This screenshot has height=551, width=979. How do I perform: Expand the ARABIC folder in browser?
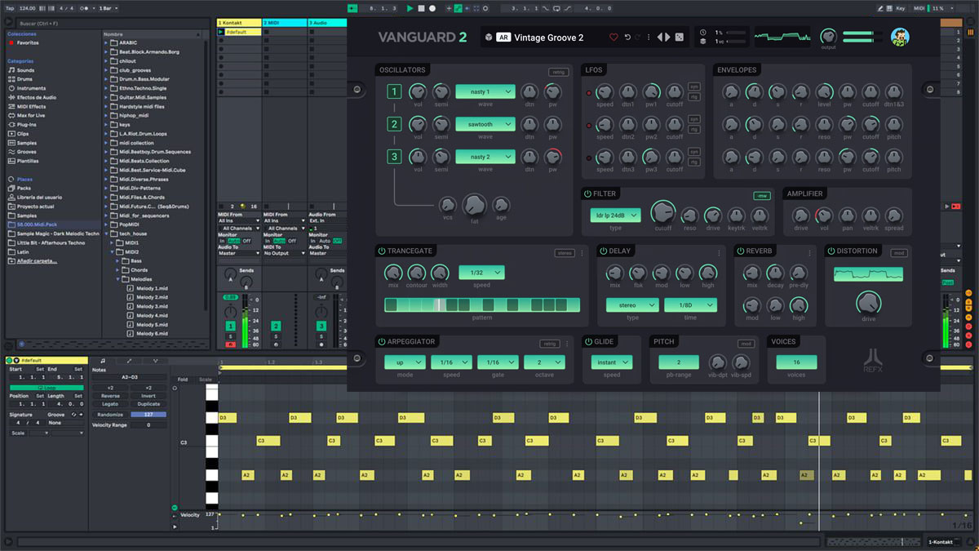point(107,42)
